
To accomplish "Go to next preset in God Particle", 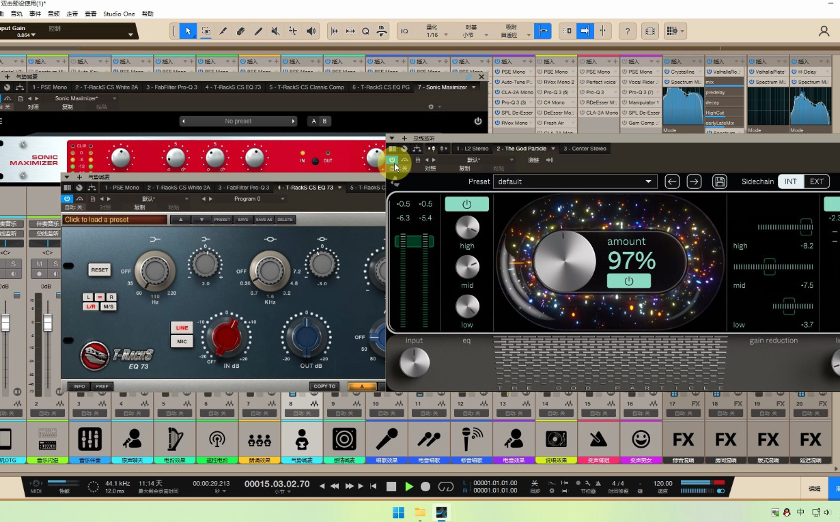I will tap(694, 182).
